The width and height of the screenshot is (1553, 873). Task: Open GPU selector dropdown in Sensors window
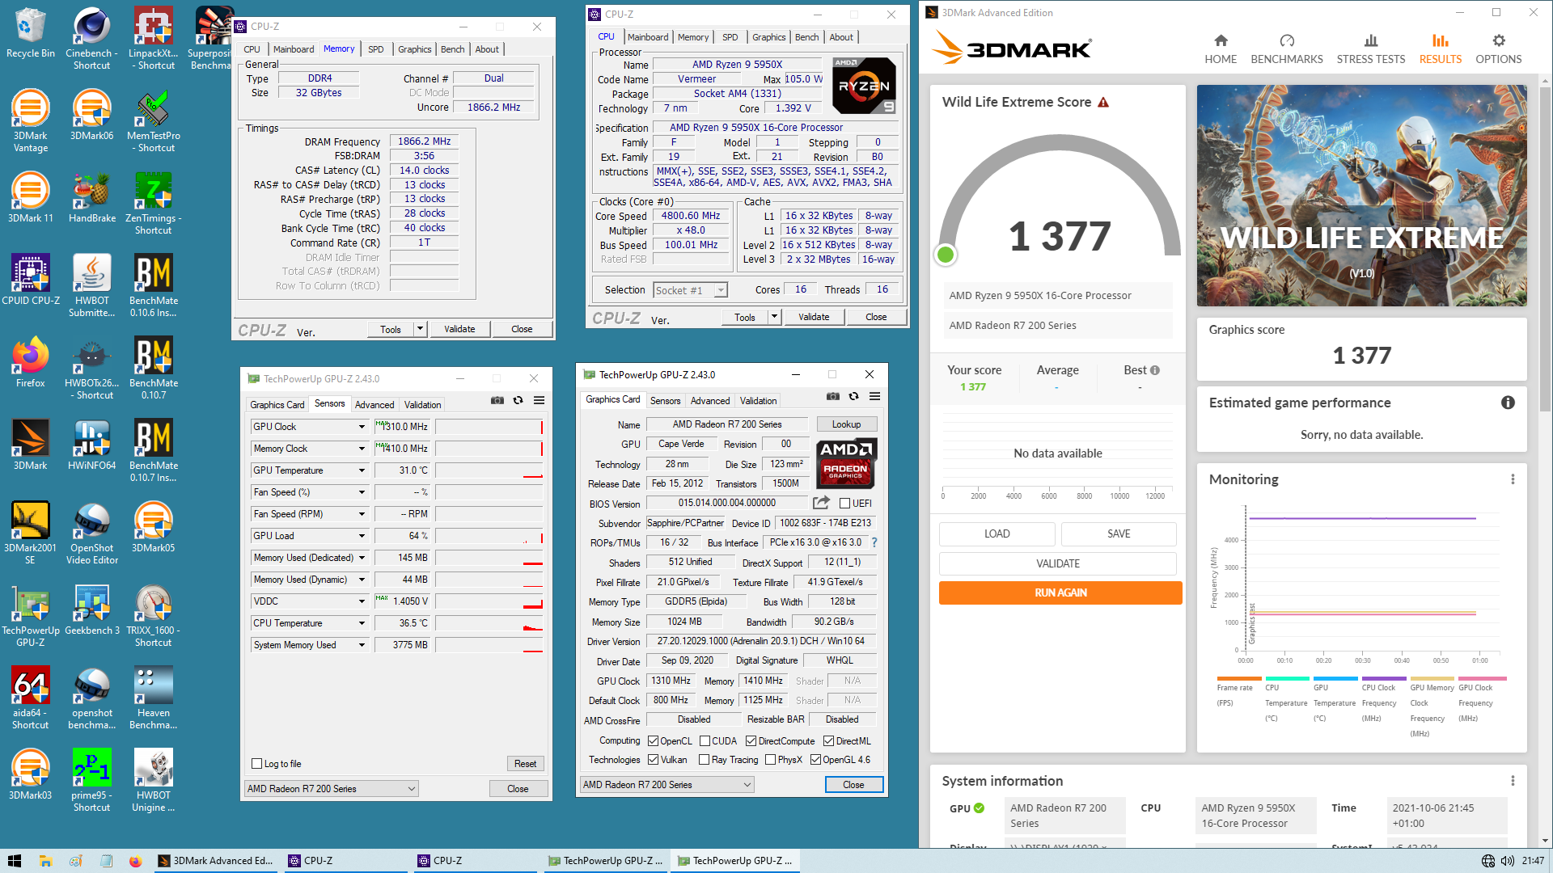point(332,789)
